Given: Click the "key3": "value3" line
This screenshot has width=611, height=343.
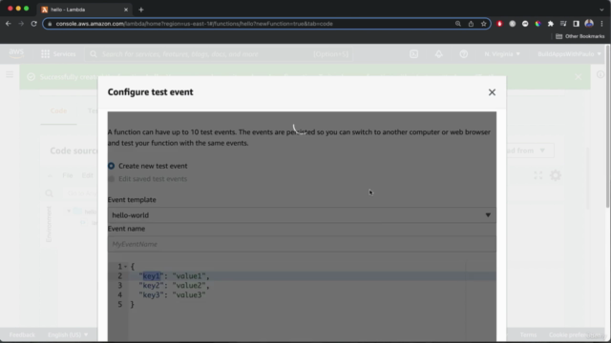Looking at the screenshot, I should (x=172, y=295).
